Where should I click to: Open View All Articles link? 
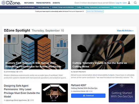tap(125, 31)
